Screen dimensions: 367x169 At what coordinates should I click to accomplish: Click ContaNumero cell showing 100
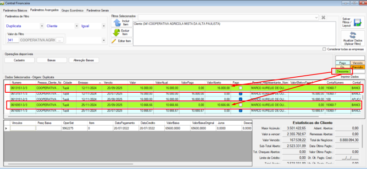point(338,99)
